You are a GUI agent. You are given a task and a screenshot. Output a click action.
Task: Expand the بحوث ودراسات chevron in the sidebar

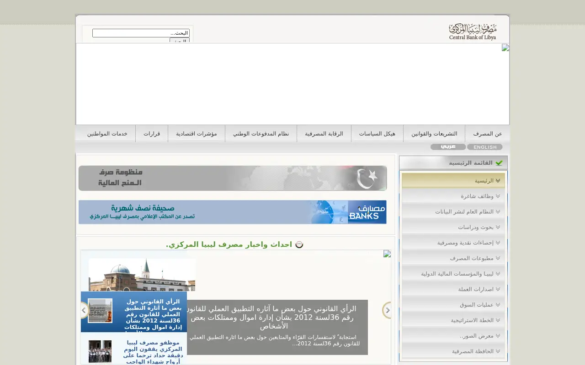tap(498, 227)
